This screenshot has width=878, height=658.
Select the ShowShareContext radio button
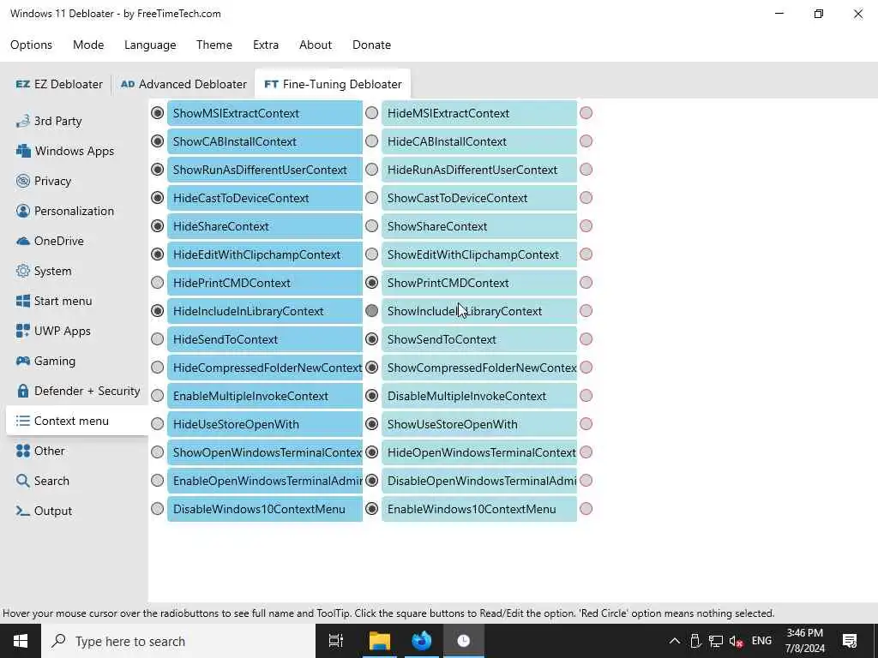click(x=372, y=226)
